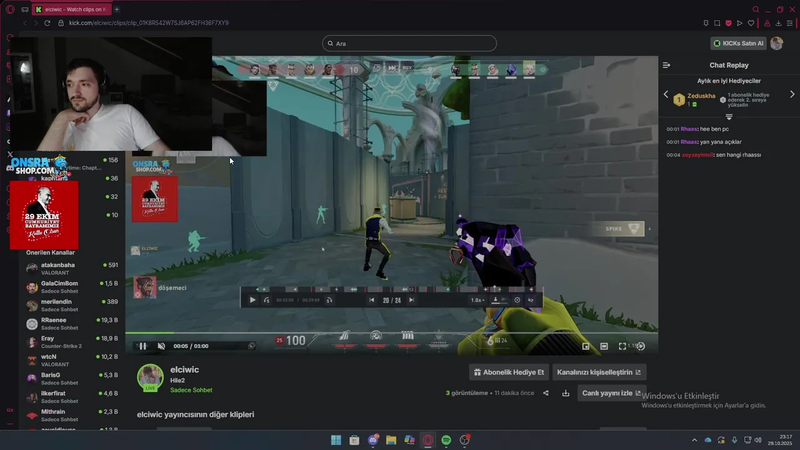Open the user profile avatar menu
The height and width of the screenshot is (450, 800).
776,43
